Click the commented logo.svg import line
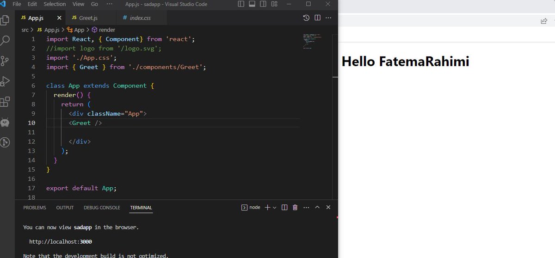This screenshot has width=555, height=258. pyautogui.click(x=104, y=49)
